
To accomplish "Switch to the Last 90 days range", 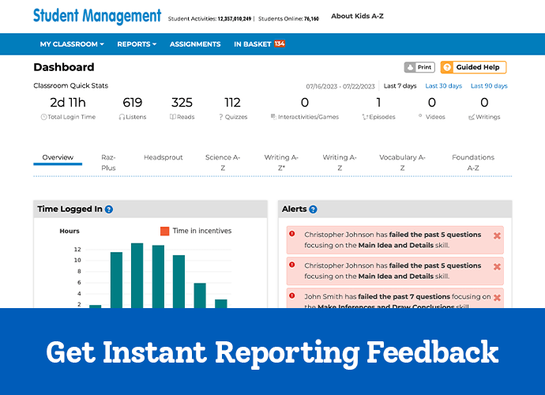I will click(x=489, y=86).
